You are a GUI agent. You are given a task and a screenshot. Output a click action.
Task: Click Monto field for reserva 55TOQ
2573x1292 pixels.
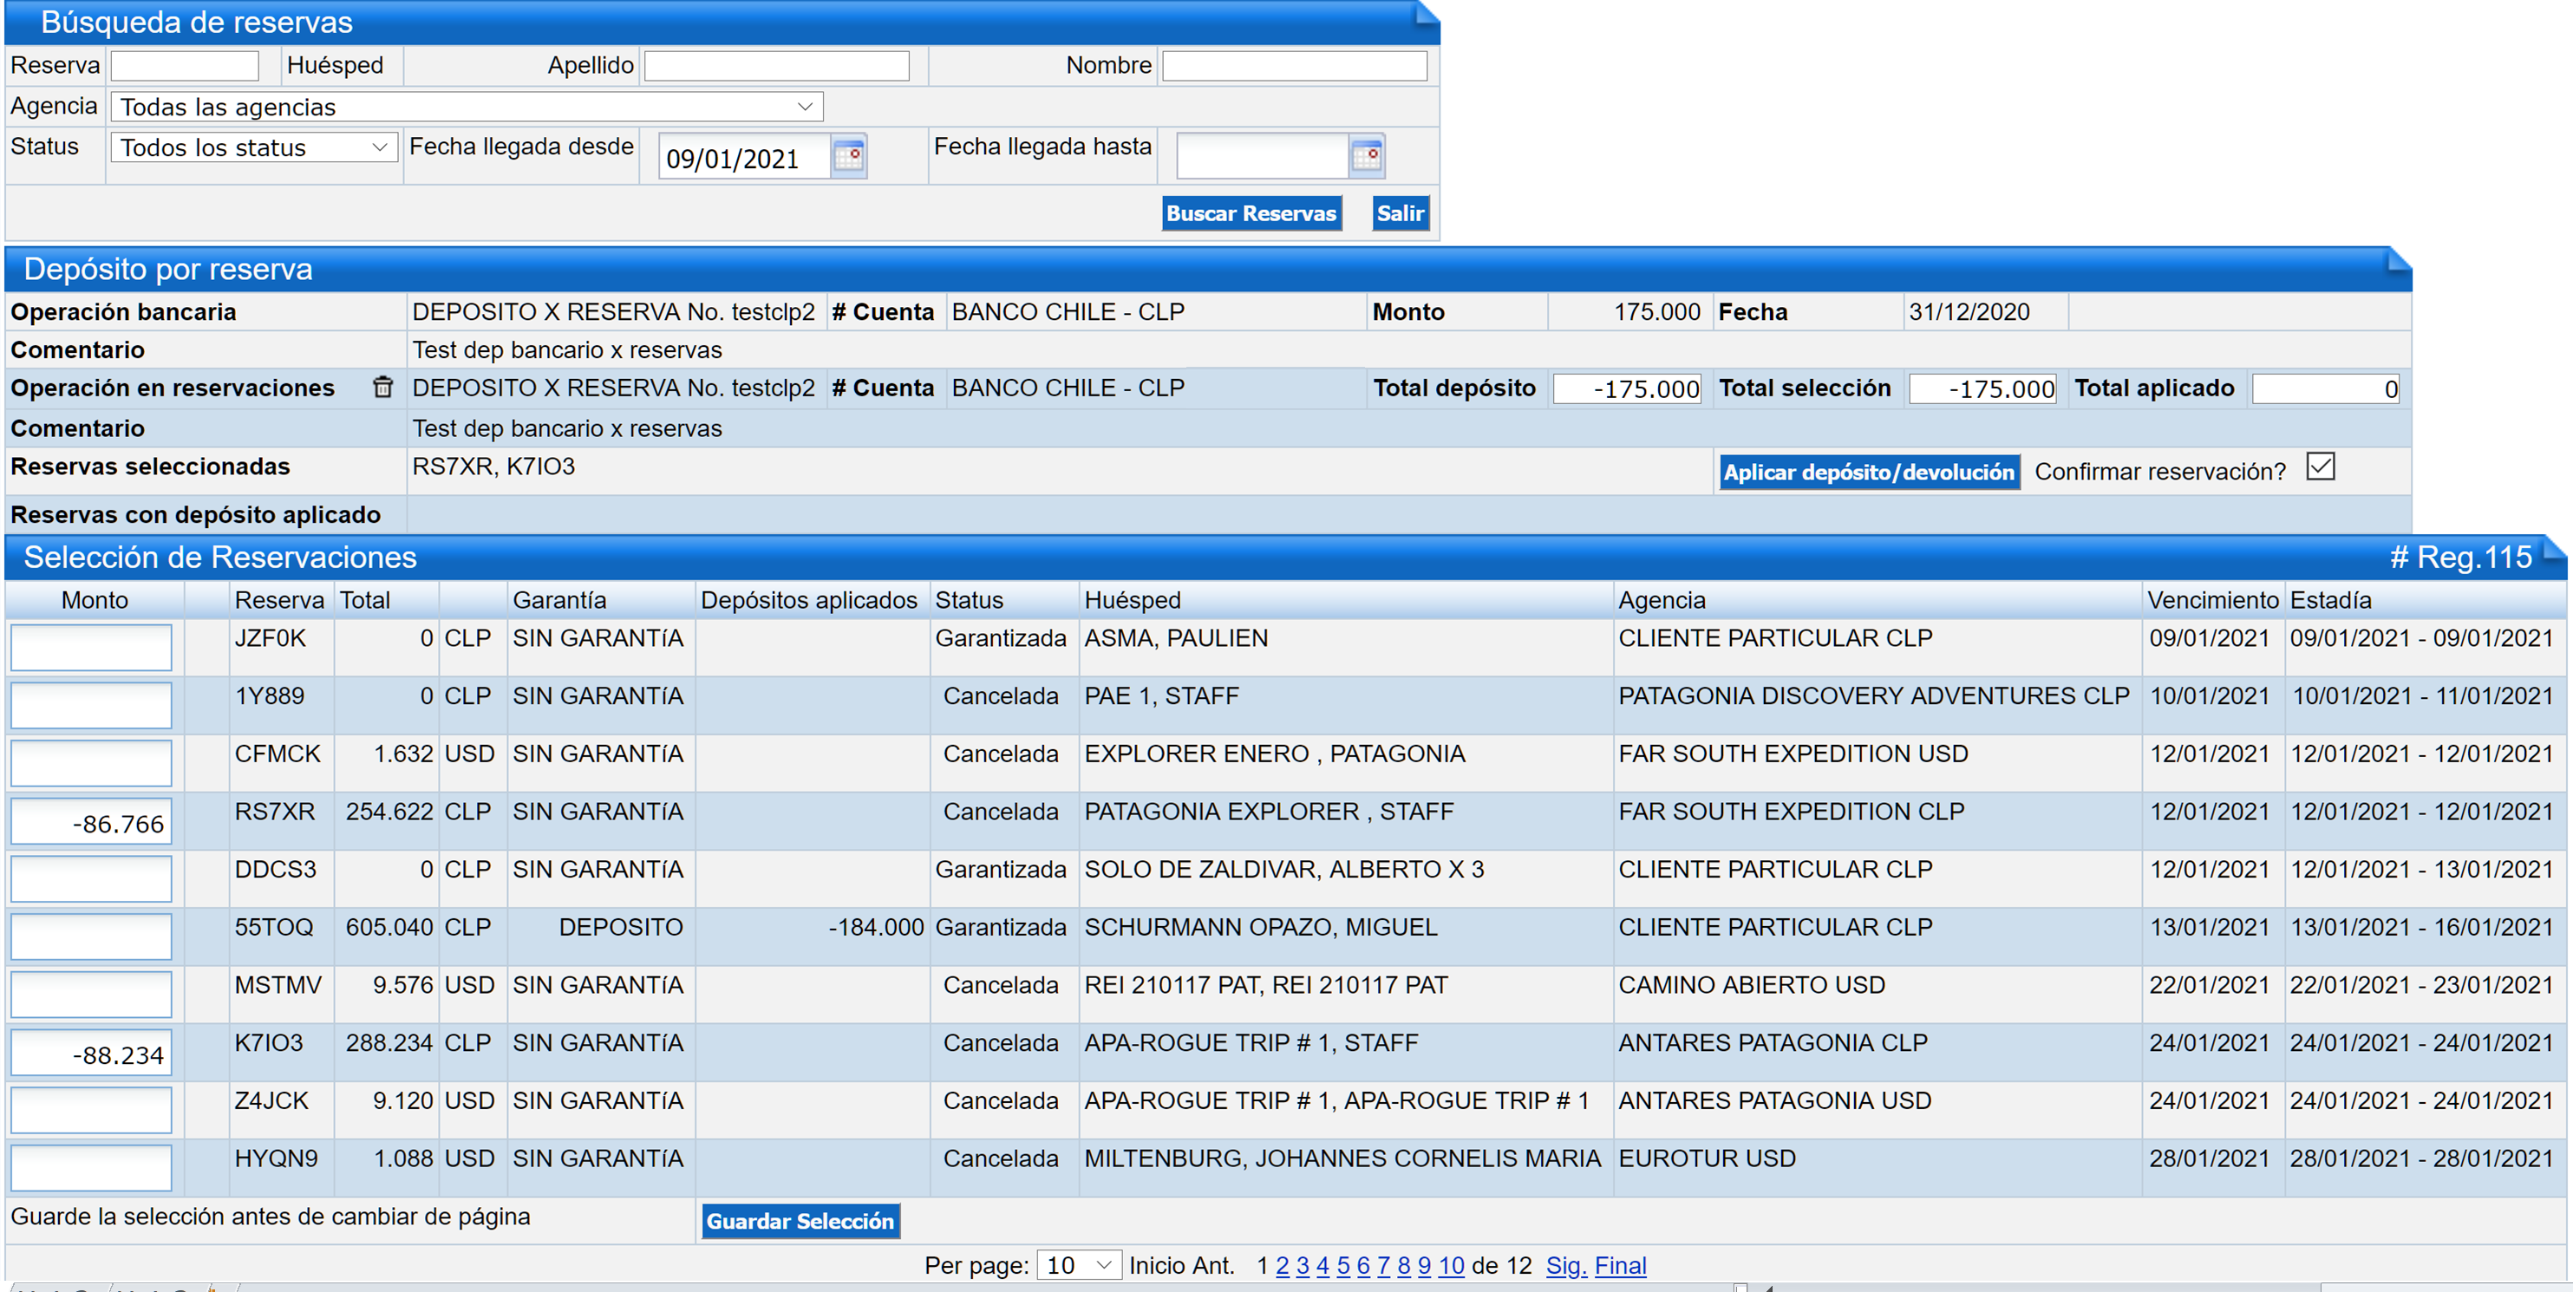[91, 936]
